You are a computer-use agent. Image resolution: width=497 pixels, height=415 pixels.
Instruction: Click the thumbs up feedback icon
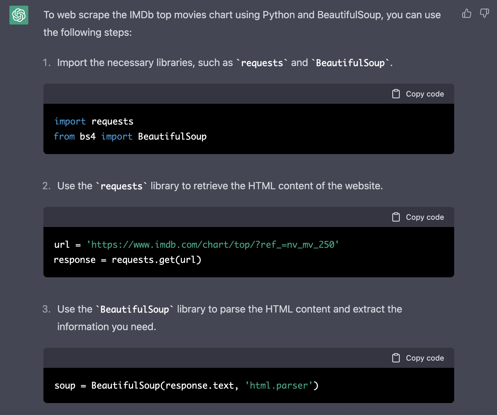point(466,13)
